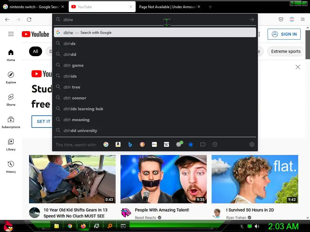Open search settings gear icon

(x=252, y=144)
